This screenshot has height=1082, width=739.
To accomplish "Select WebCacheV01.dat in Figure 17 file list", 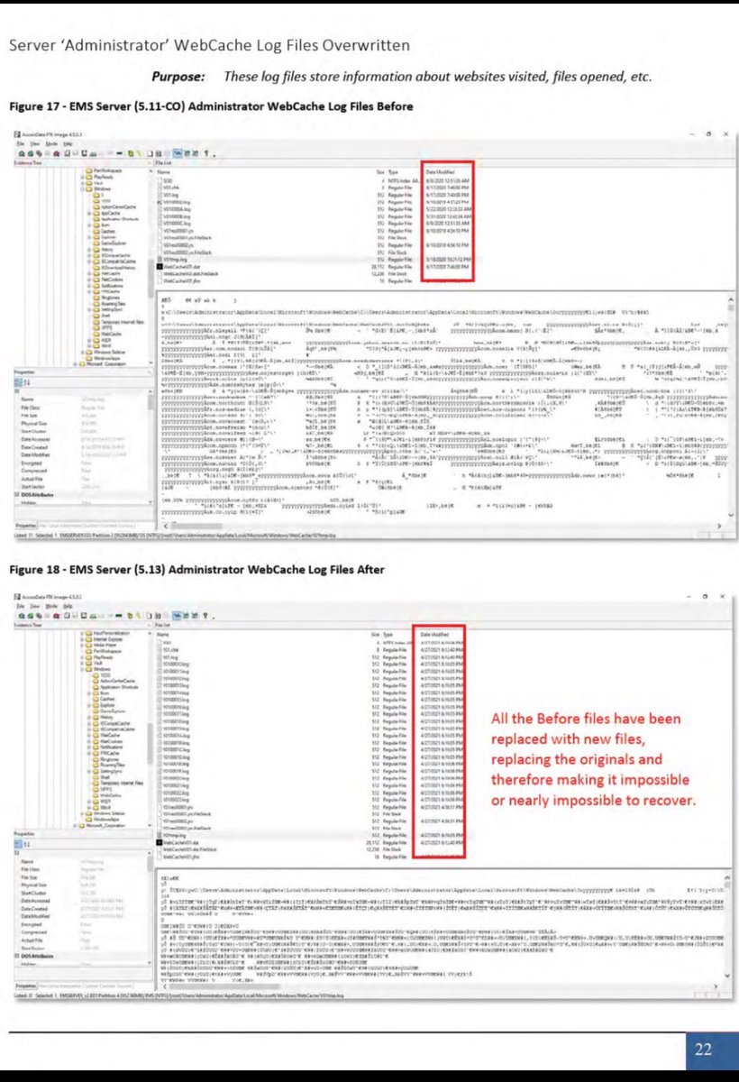I will 178,267.
